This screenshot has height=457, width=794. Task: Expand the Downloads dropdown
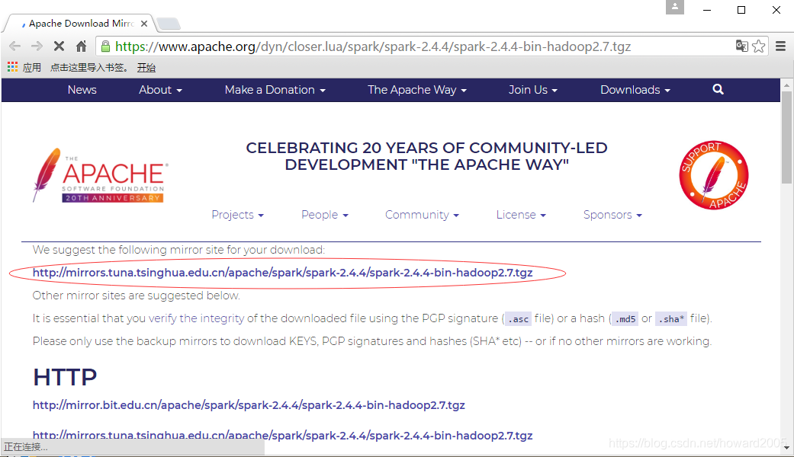[635, 89]
